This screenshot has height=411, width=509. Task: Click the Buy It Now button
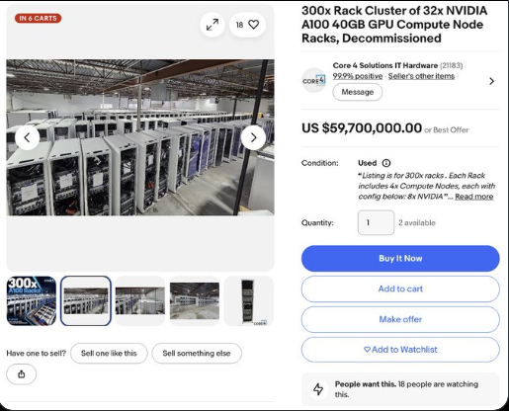click(x=400, y=259)
